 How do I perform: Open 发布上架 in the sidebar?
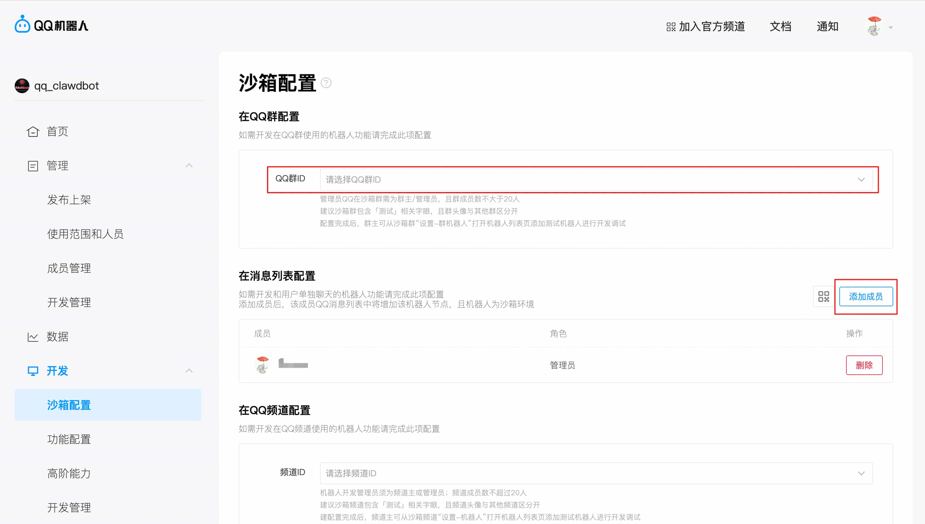[69, 200]
